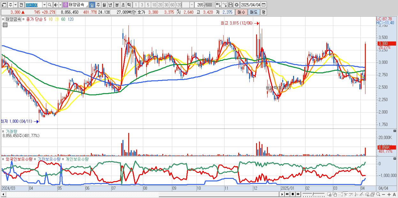Select the 5 interval button
Screen dimensions: 398x198
(x=148, y=5)
